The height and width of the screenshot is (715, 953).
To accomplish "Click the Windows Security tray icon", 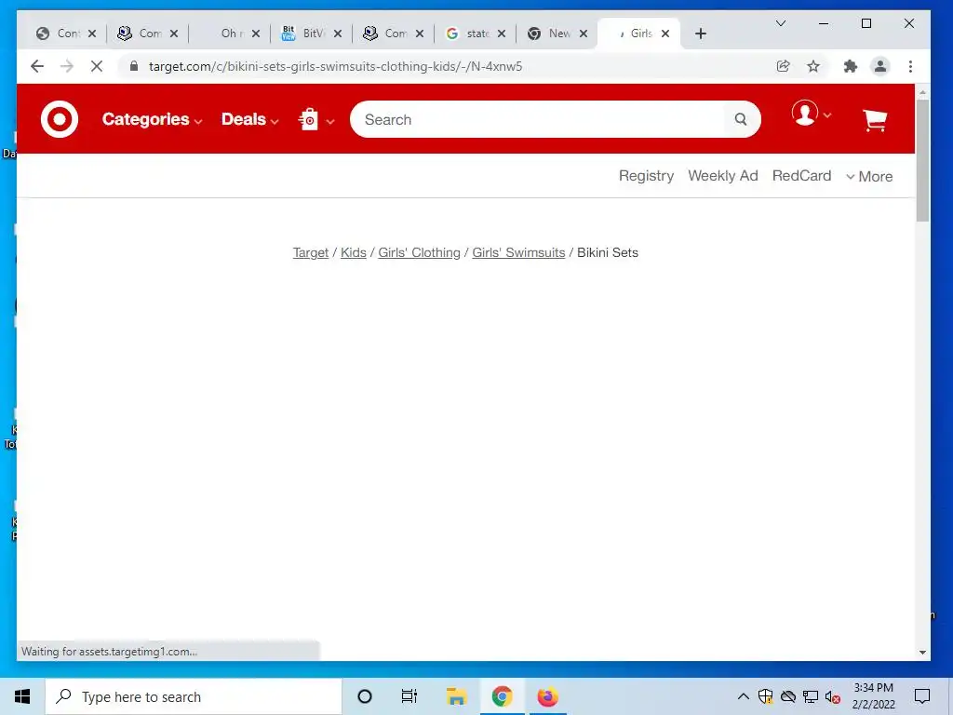I will [x=765, y=696].
